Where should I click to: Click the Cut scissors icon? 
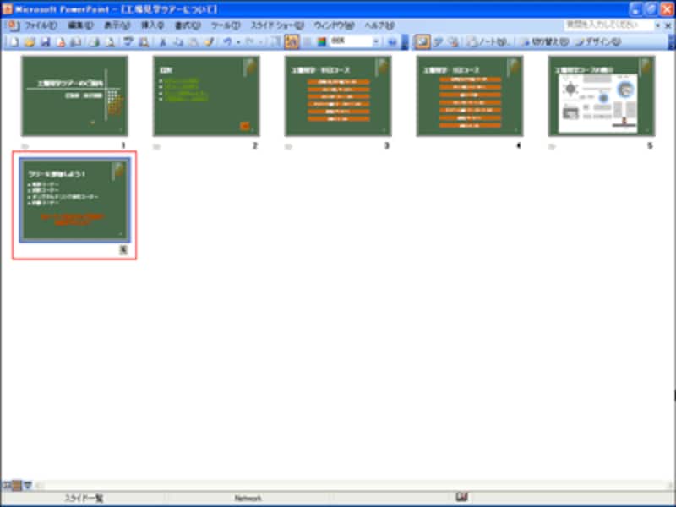pyautogui.click(x=162, y=41)
